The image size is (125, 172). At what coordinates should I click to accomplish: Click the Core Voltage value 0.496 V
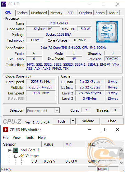(x=80, y=40)
